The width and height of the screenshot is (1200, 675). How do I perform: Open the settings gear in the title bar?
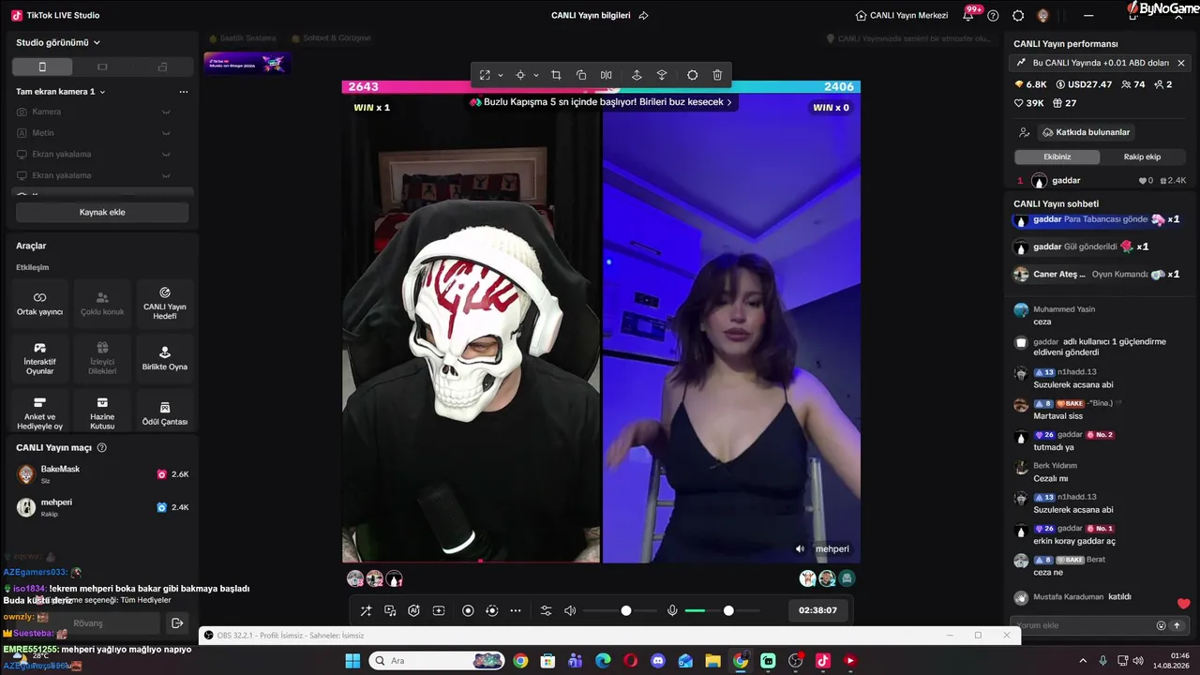point(1018,15)
